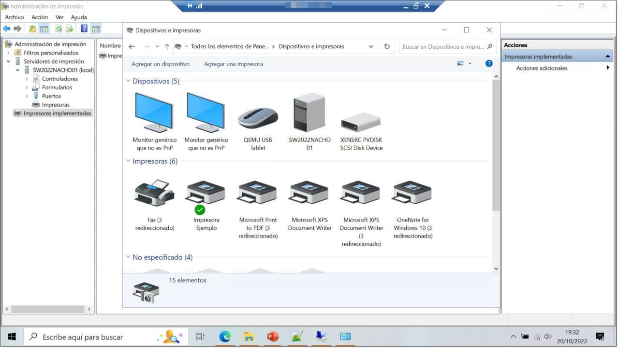Click Agregar una impresora
Image resolution: width=619 pixels, height=349 pixels.
tap(234, 64)
